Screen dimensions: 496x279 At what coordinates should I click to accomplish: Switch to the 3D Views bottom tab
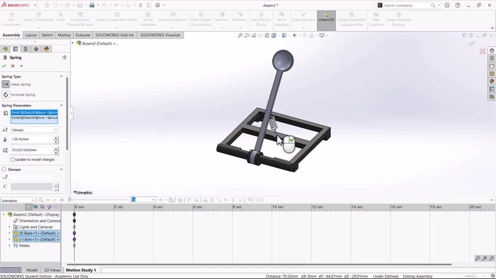[52, 270]
